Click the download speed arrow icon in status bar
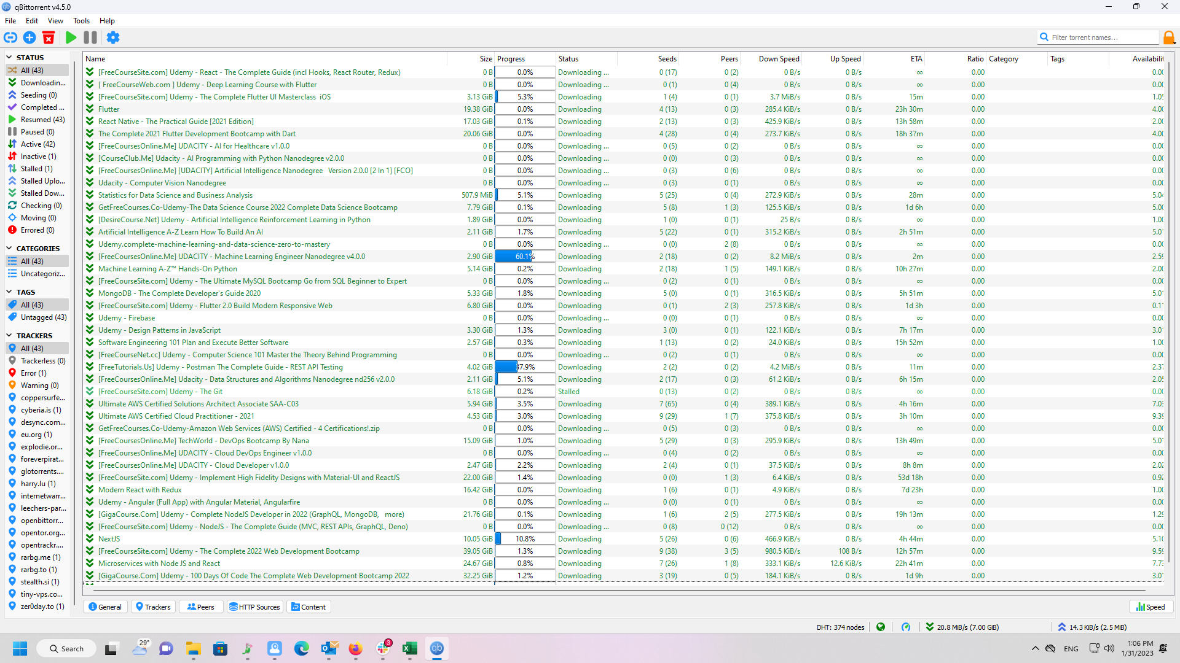 930,627
